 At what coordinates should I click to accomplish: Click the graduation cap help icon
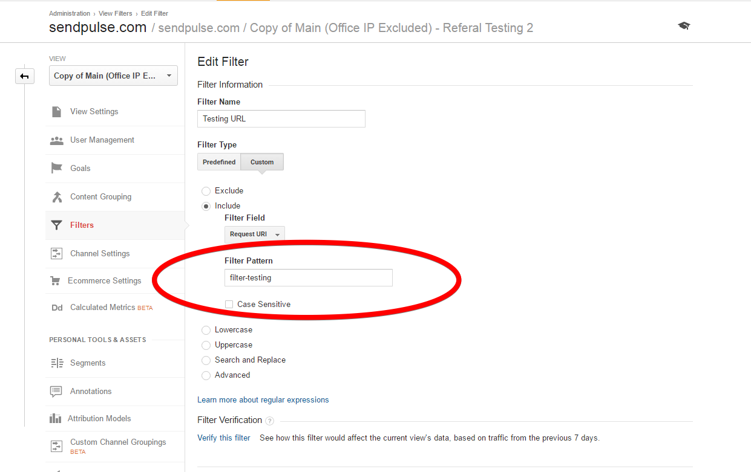684,26
